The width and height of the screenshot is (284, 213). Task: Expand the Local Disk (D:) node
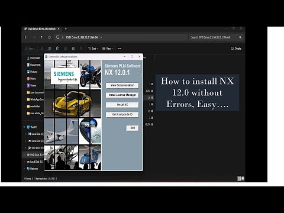25,141
